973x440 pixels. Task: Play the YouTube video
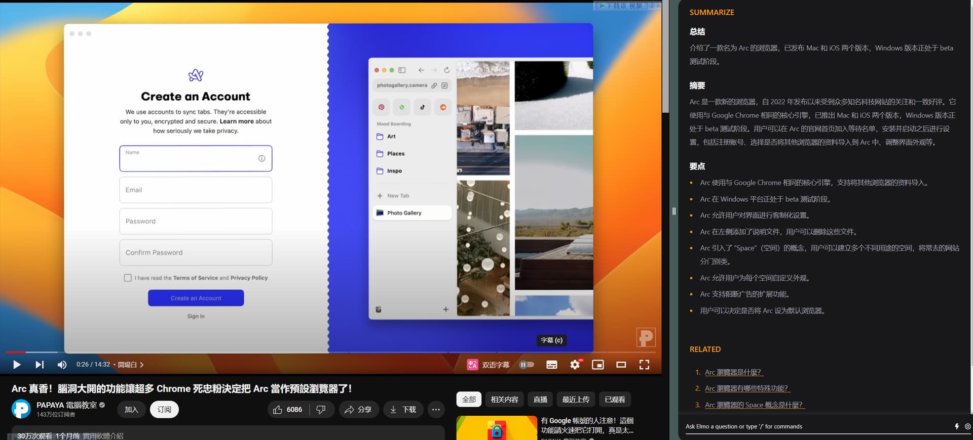(x=16, y=365)
